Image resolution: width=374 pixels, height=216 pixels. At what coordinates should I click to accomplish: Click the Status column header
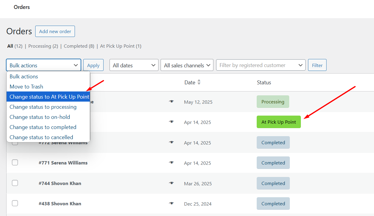pos(264,83)
